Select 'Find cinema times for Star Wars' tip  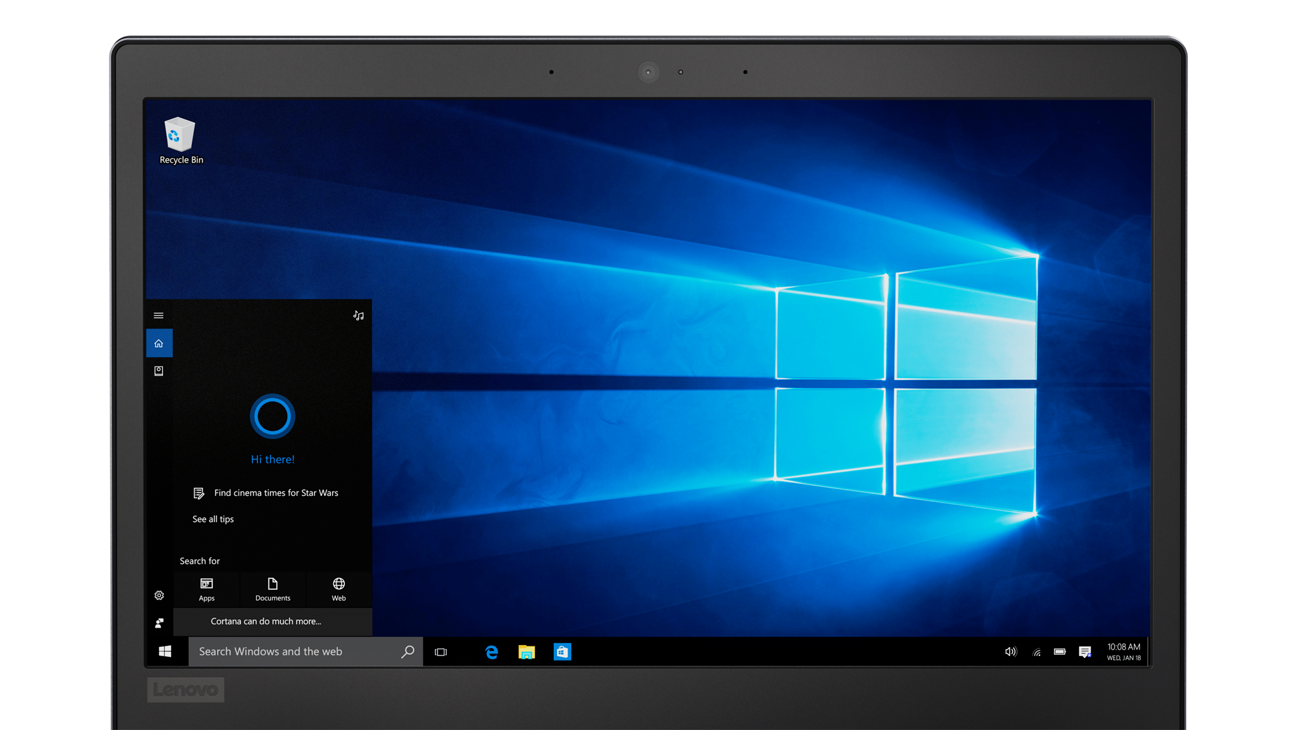[266, 493]
